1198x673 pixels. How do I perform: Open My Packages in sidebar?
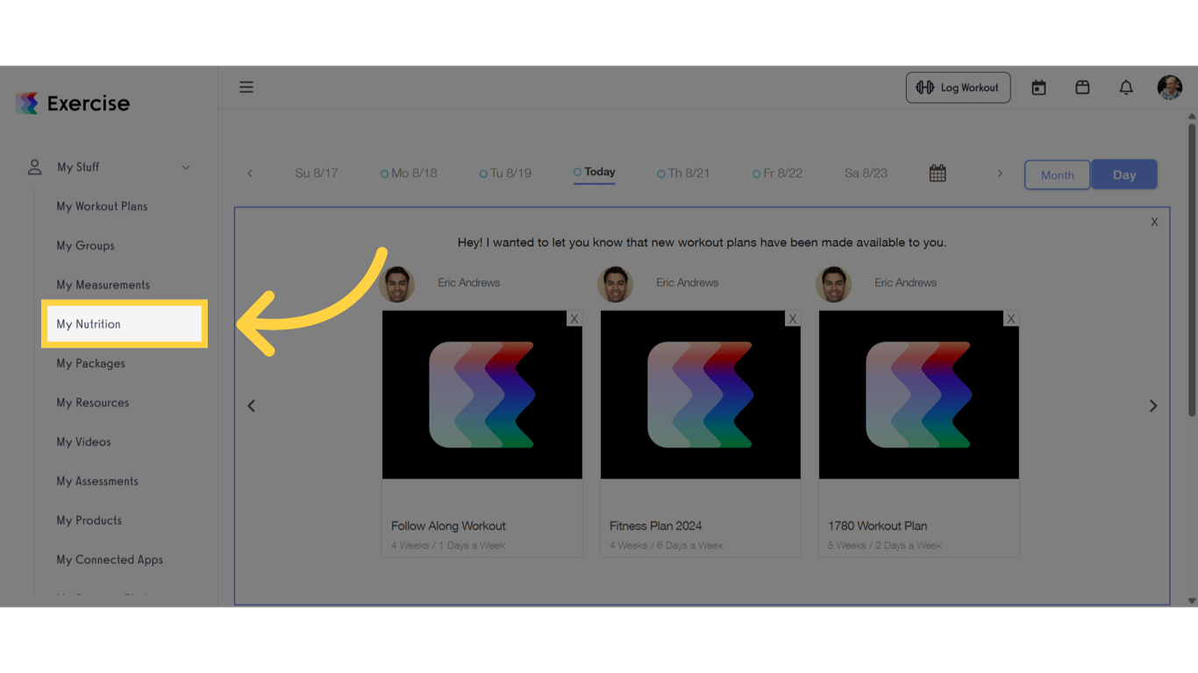tap(91, 364)
